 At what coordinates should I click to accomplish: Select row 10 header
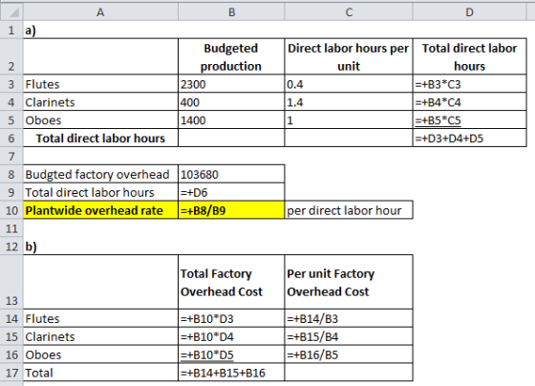pyautogui.click(x=11, y=210)
